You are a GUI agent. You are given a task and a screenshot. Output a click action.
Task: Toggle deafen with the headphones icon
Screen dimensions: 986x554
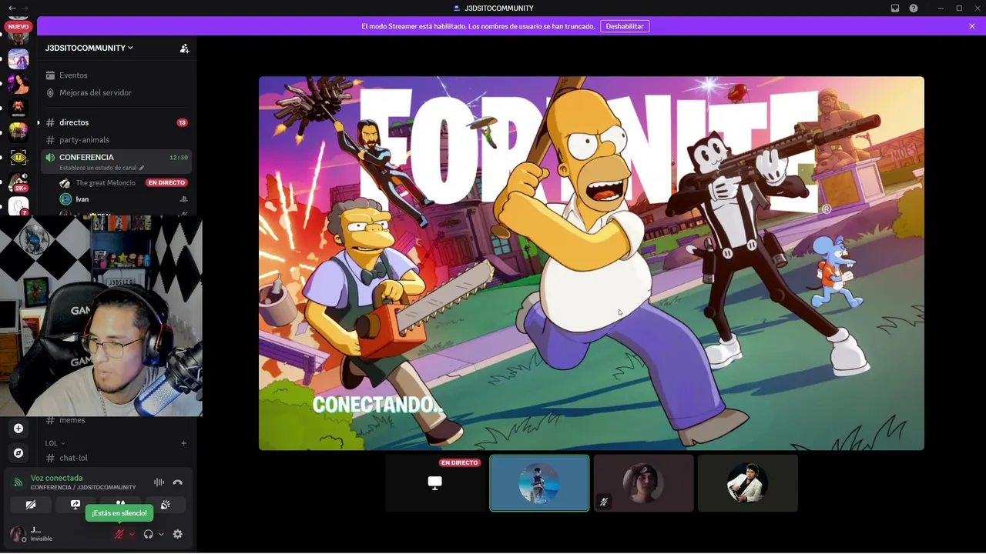(x=149, y=534)
